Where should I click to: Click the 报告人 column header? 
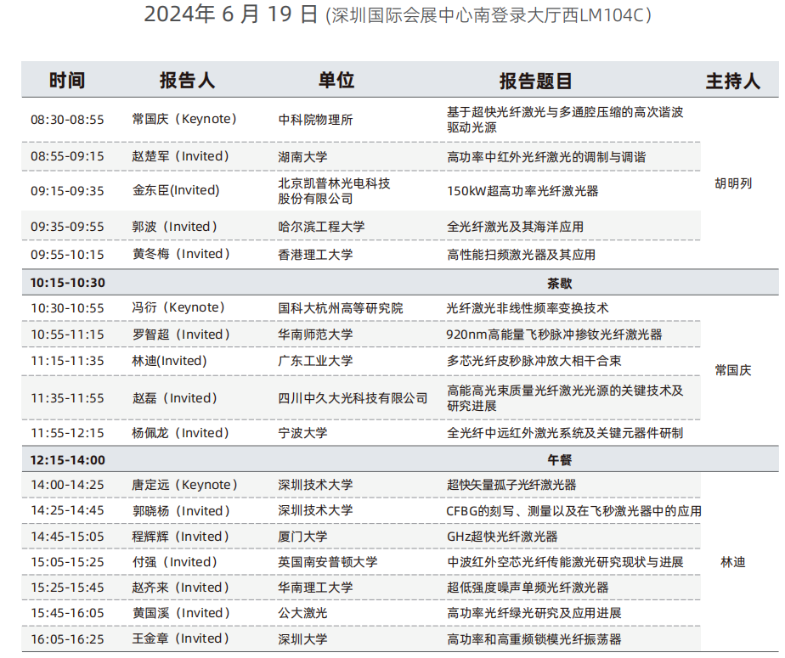187,81
